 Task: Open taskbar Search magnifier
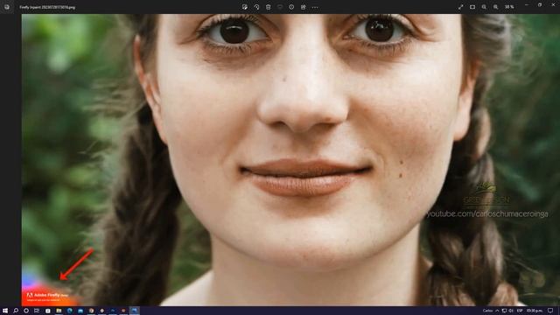click(16, 311)
